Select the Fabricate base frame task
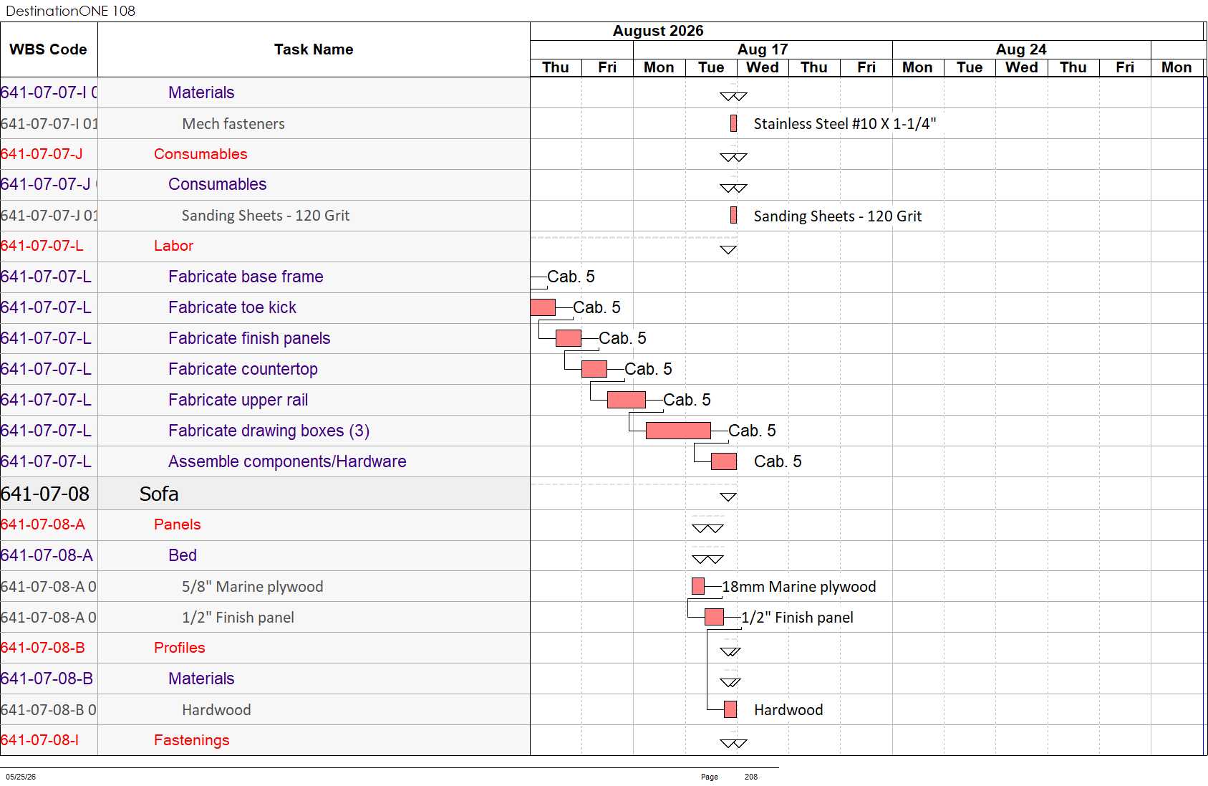Viewport: 1208px width, 786px height. (246, 277)
